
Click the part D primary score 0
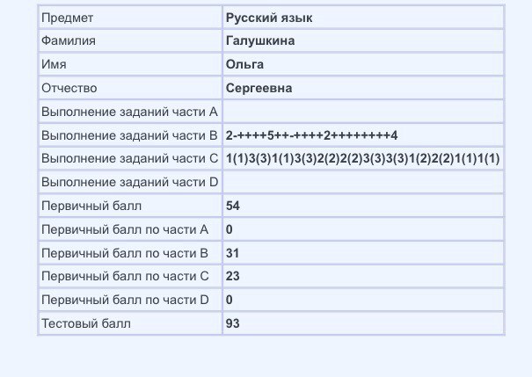pos(230,300)
